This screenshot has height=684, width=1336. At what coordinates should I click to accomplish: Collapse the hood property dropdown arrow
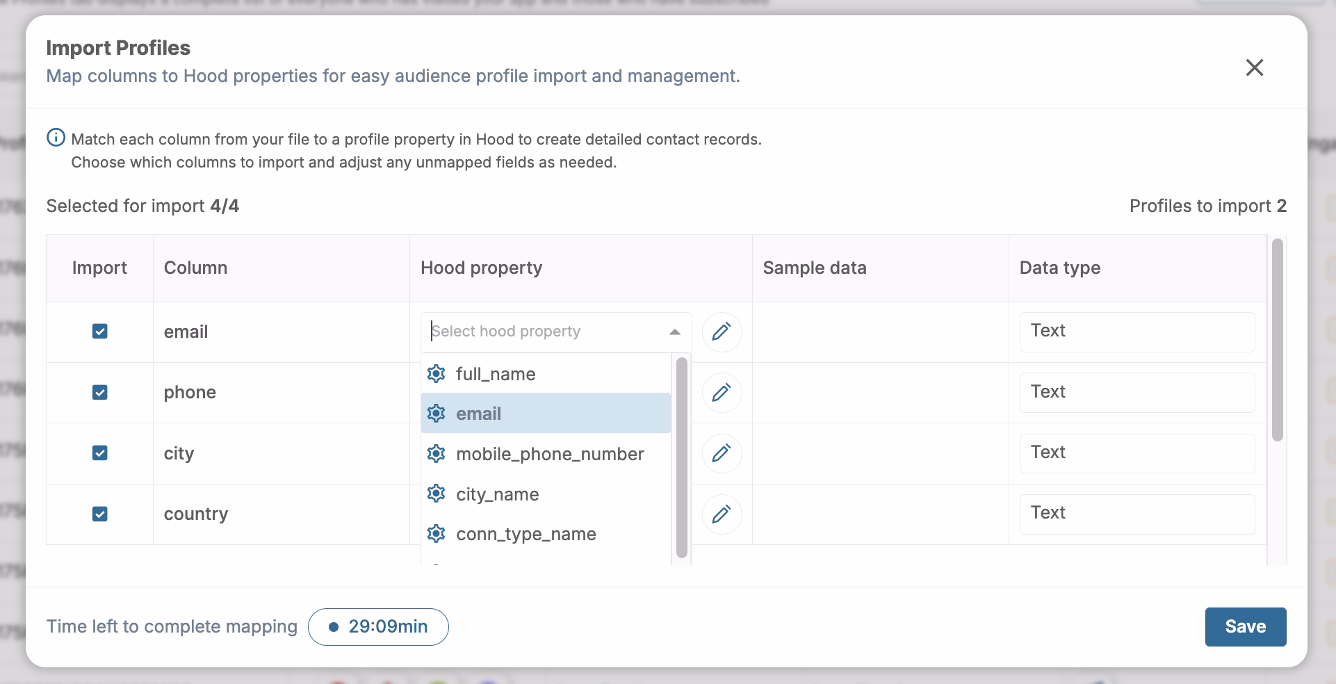(x=674, y=332)
